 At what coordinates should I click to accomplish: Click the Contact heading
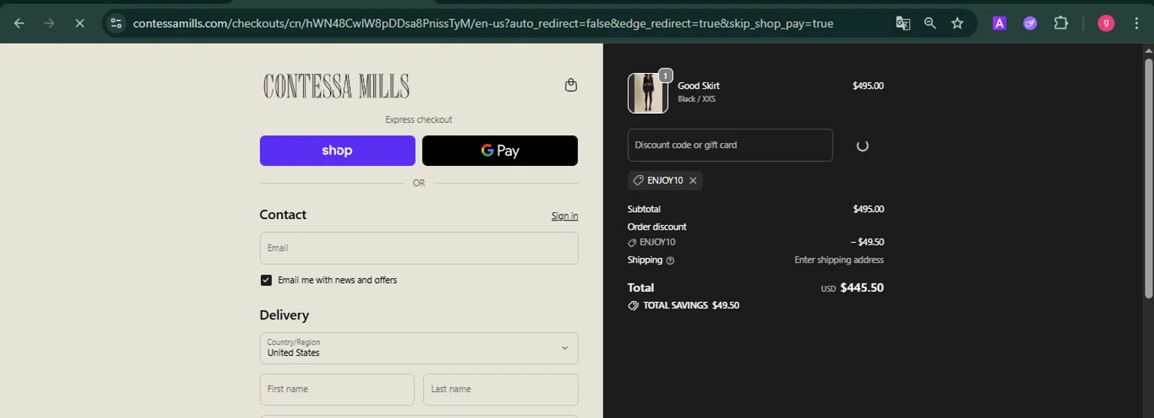pos(283,214)
